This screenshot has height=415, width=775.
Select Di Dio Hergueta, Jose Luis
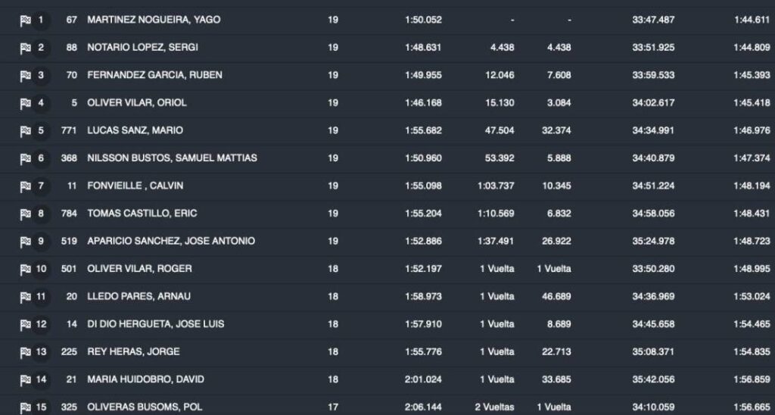point(156,324)
